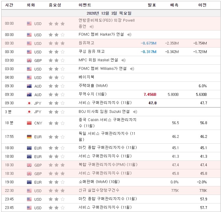Click the 외화 column header
The width and height of the screenshot is (221, 212).
tap(31, 5)
